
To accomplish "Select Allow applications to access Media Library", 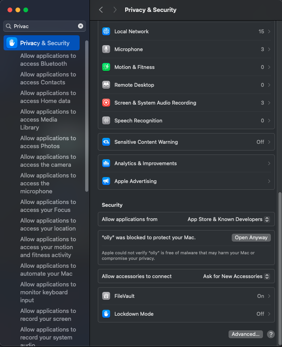I will (48, 120).
